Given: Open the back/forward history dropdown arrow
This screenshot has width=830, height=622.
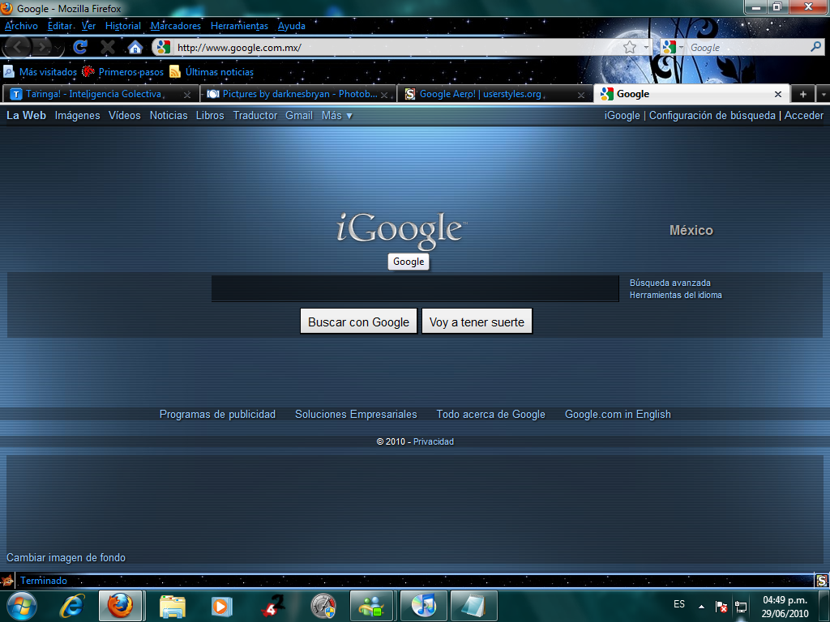Looking at the screenshot, I should coord(58,48).
